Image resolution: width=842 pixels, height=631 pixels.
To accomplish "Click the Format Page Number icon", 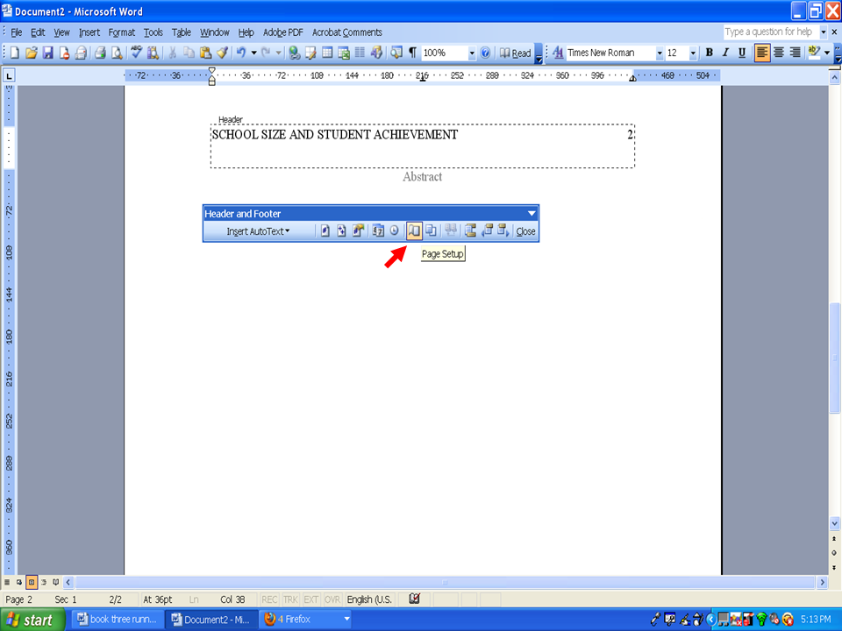I will point(358,231).
